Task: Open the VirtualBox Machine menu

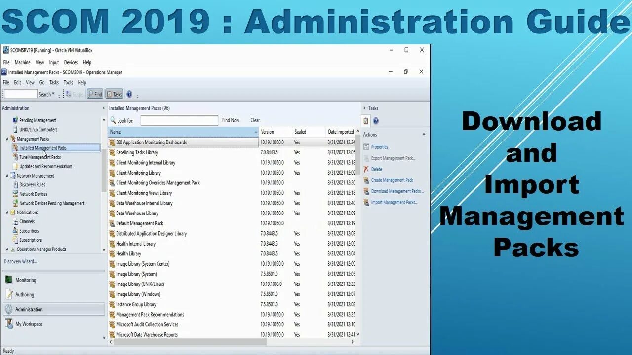Action: pyautogui.click(x=22, y=63)
